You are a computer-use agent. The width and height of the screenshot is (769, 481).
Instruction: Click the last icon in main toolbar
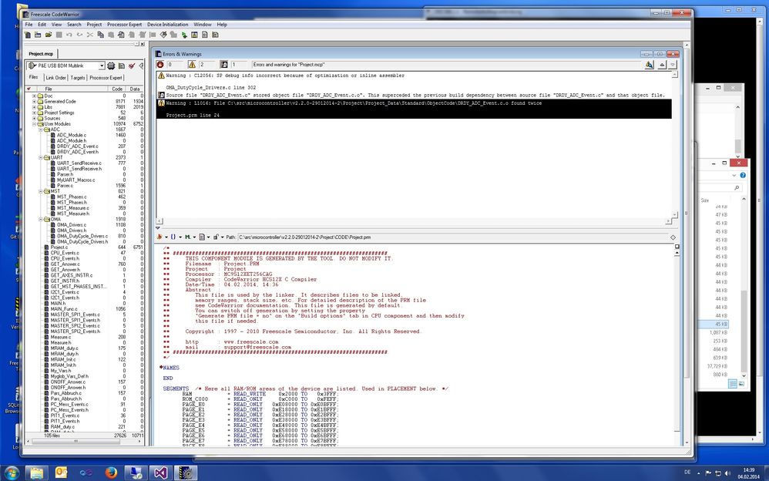tap(215, 35)
